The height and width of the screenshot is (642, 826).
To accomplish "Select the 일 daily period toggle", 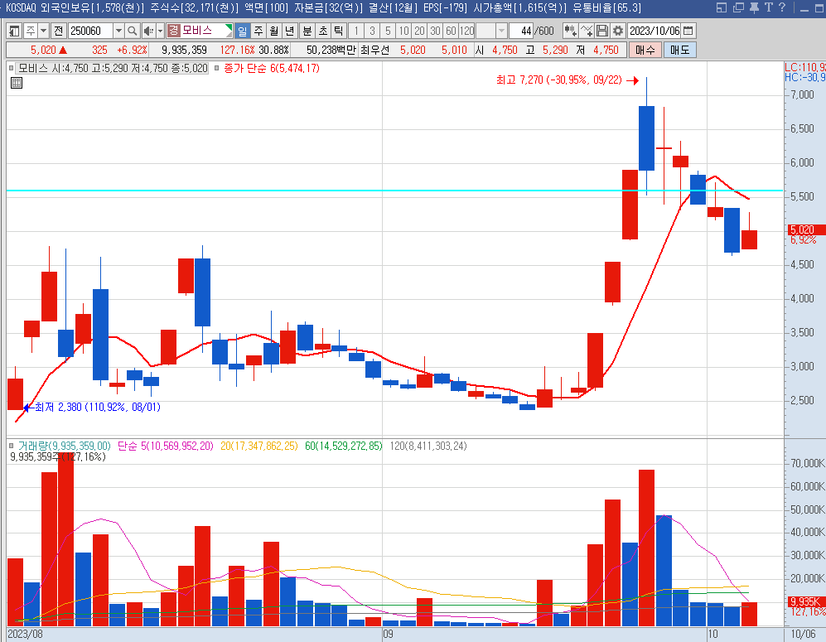I will point(242,31).
